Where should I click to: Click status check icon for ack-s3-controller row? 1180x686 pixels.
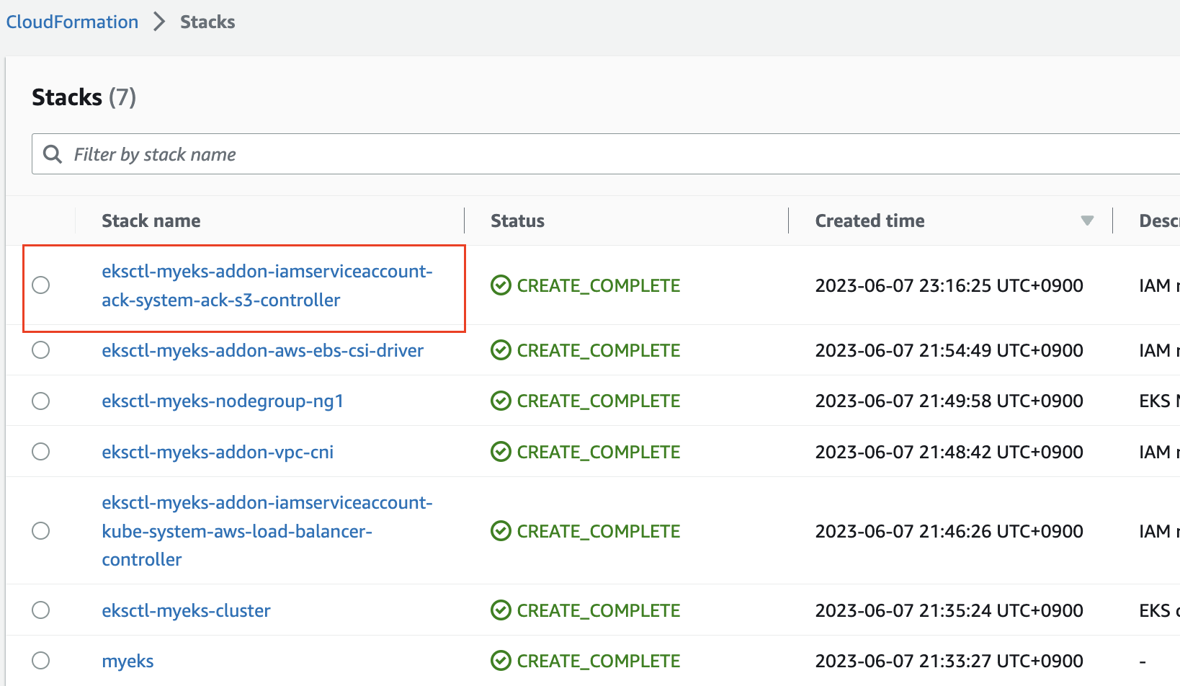(x=501, y=285)
